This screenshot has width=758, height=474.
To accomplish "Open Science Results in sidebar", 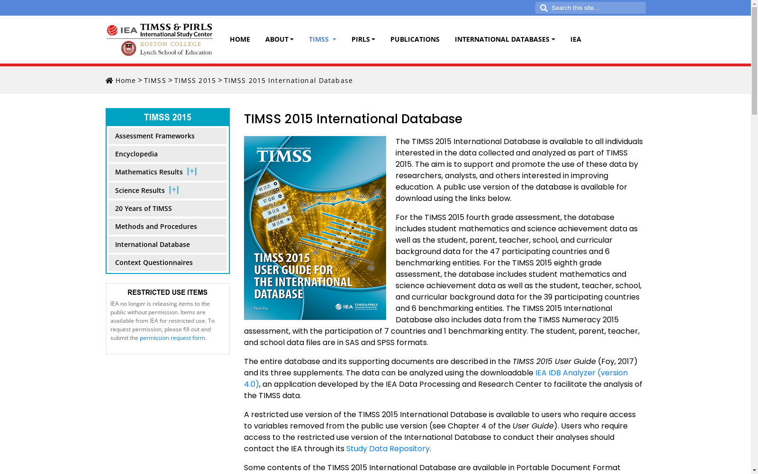I will point(140,191).
